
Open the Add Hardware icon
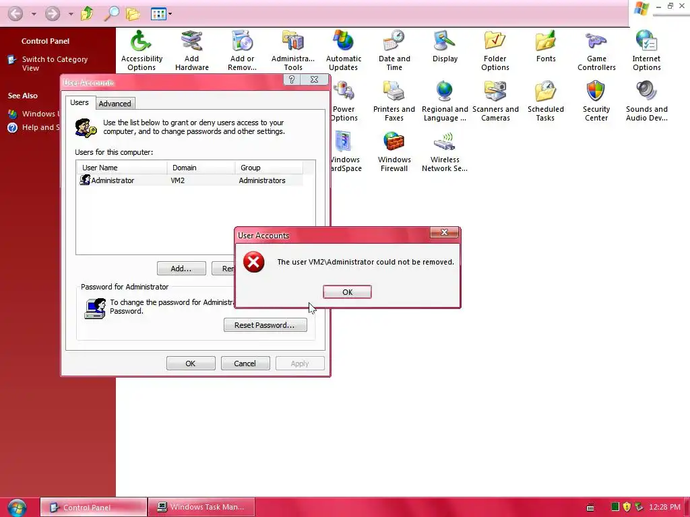point(191,50)
